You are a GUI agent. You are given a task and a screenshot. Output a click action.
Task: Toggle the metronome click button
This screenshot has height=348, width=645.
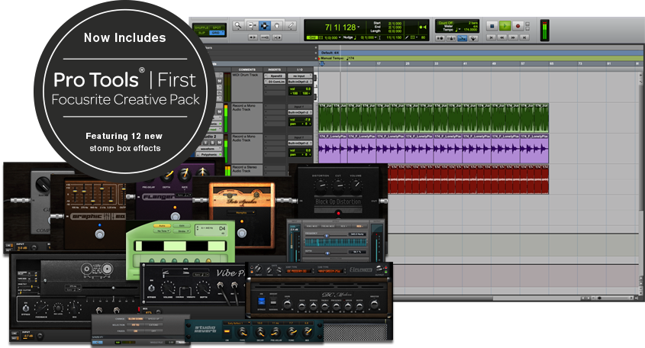click(x=451, y=38)
